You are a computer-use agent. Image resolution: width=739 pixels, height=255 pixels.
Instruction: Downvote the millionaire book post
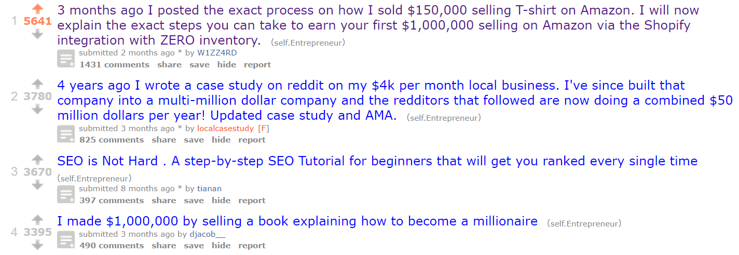[x=37, y=245]
